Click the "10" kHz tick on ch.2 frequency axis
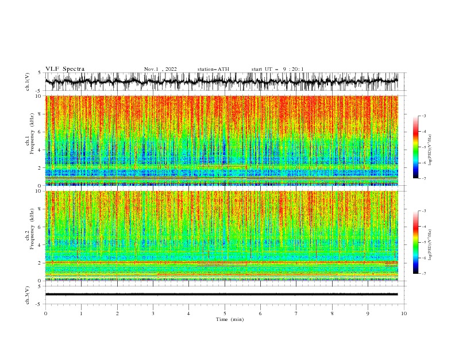 (39, 191)
